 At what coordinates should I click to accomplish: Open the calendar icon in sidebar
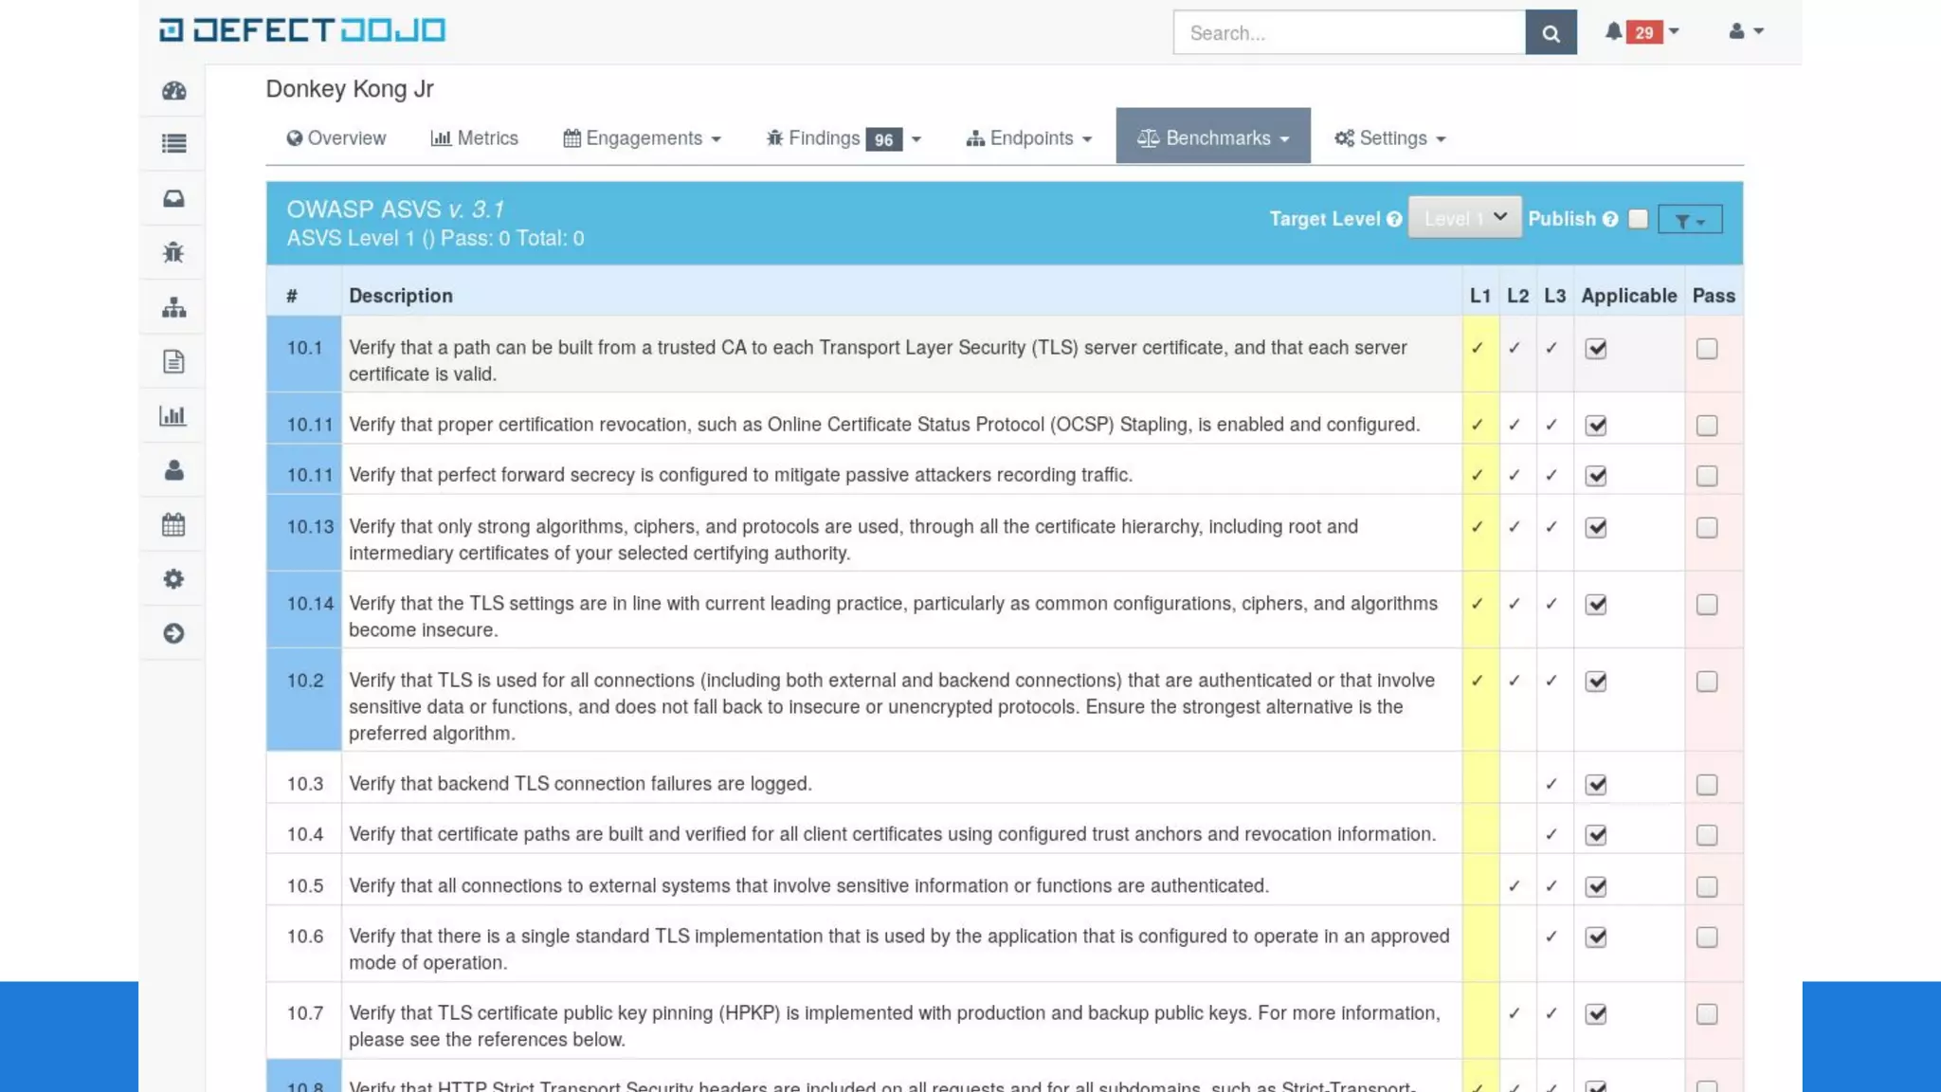click(x=173, y=524)
